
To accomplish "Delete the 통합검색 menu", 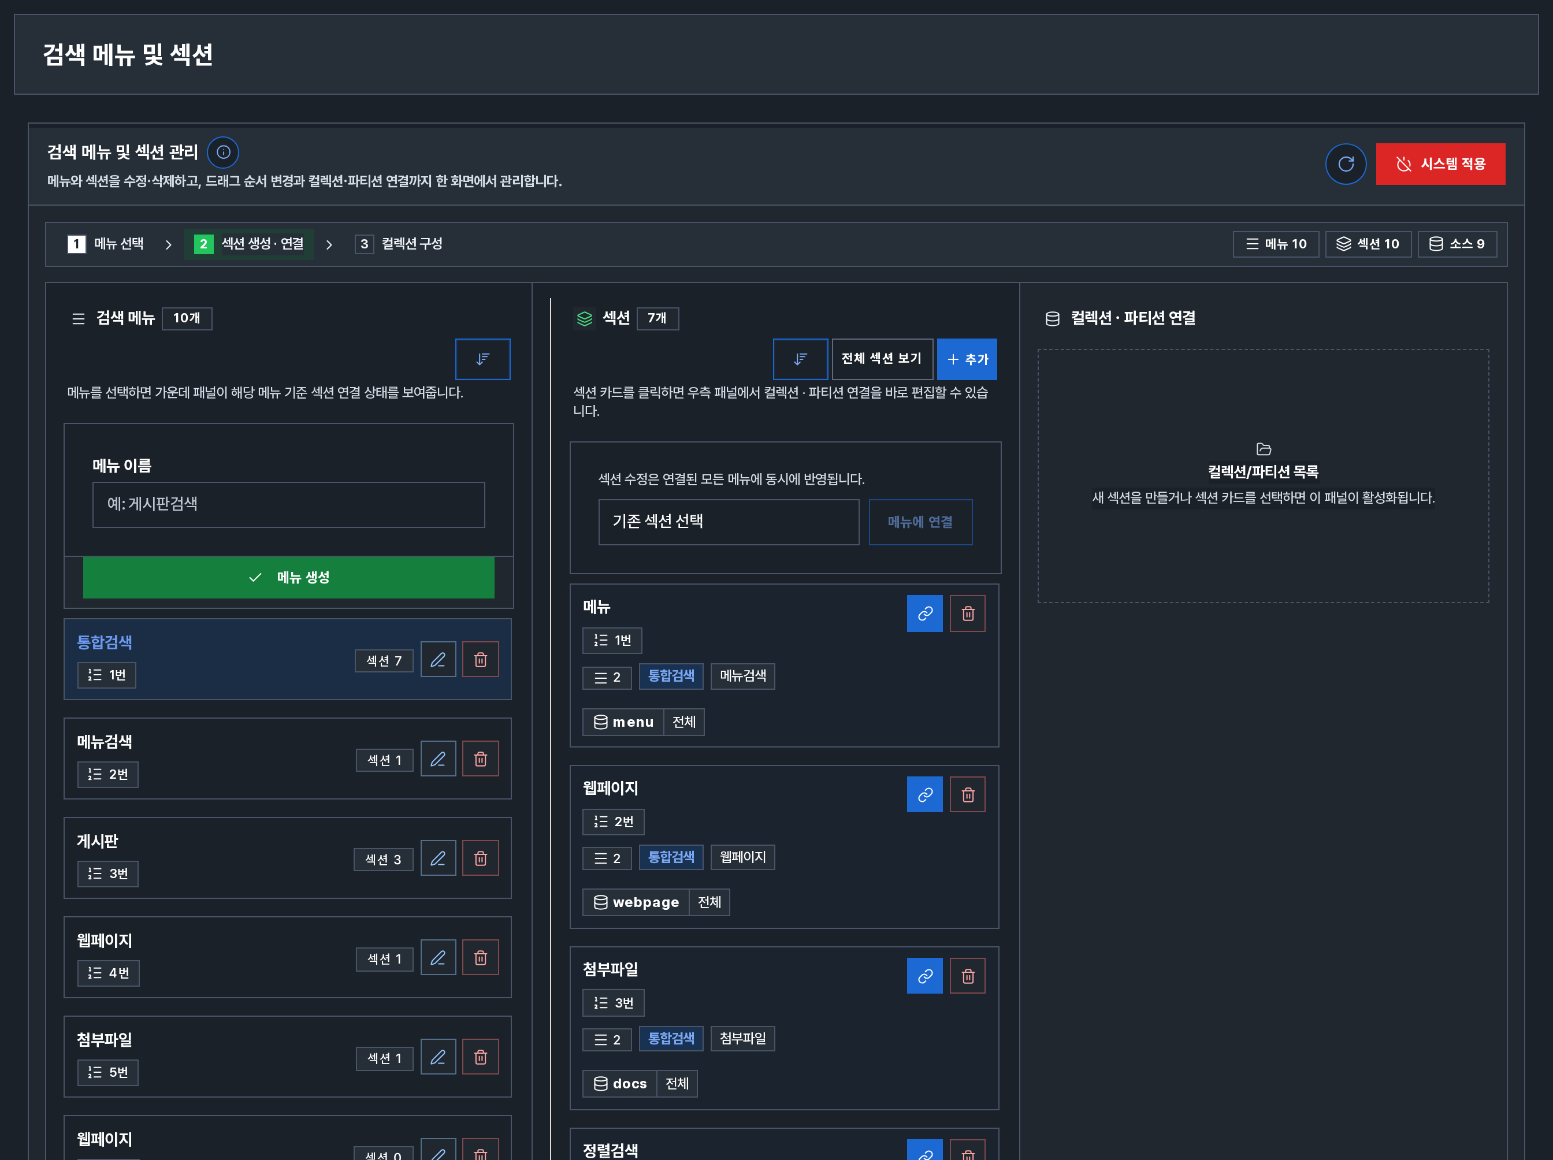I will [x=480, y=659].
